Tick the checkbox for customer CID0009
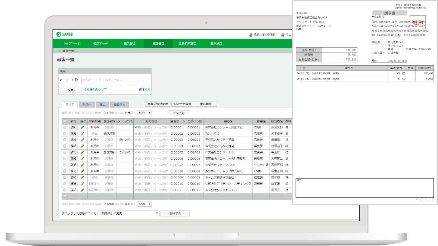Viewport: 438px width, 246px height. coord(65,177)
